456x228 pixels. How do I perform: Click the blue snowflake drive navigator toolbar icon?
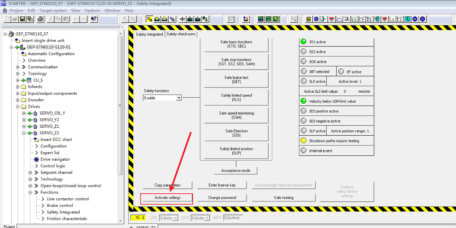(x=316, y=19)
